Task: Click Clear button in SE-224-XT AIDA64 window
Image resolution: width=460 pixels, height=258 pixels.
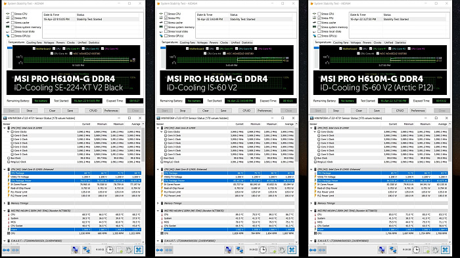Action: pyautogui.click(x=52, y=111)
